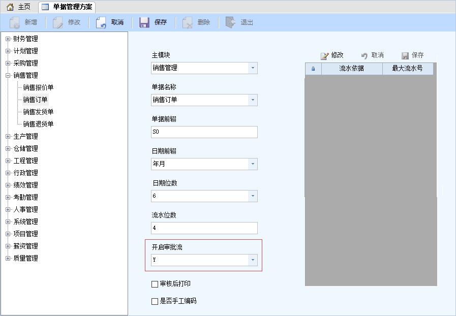Open the 开启审批流 dropdown
456x316 pixels.
[x=252, y=260]
